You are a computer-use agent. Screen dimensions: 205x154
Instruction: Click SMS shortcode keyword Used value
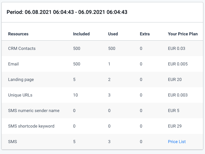pos(109,126)
